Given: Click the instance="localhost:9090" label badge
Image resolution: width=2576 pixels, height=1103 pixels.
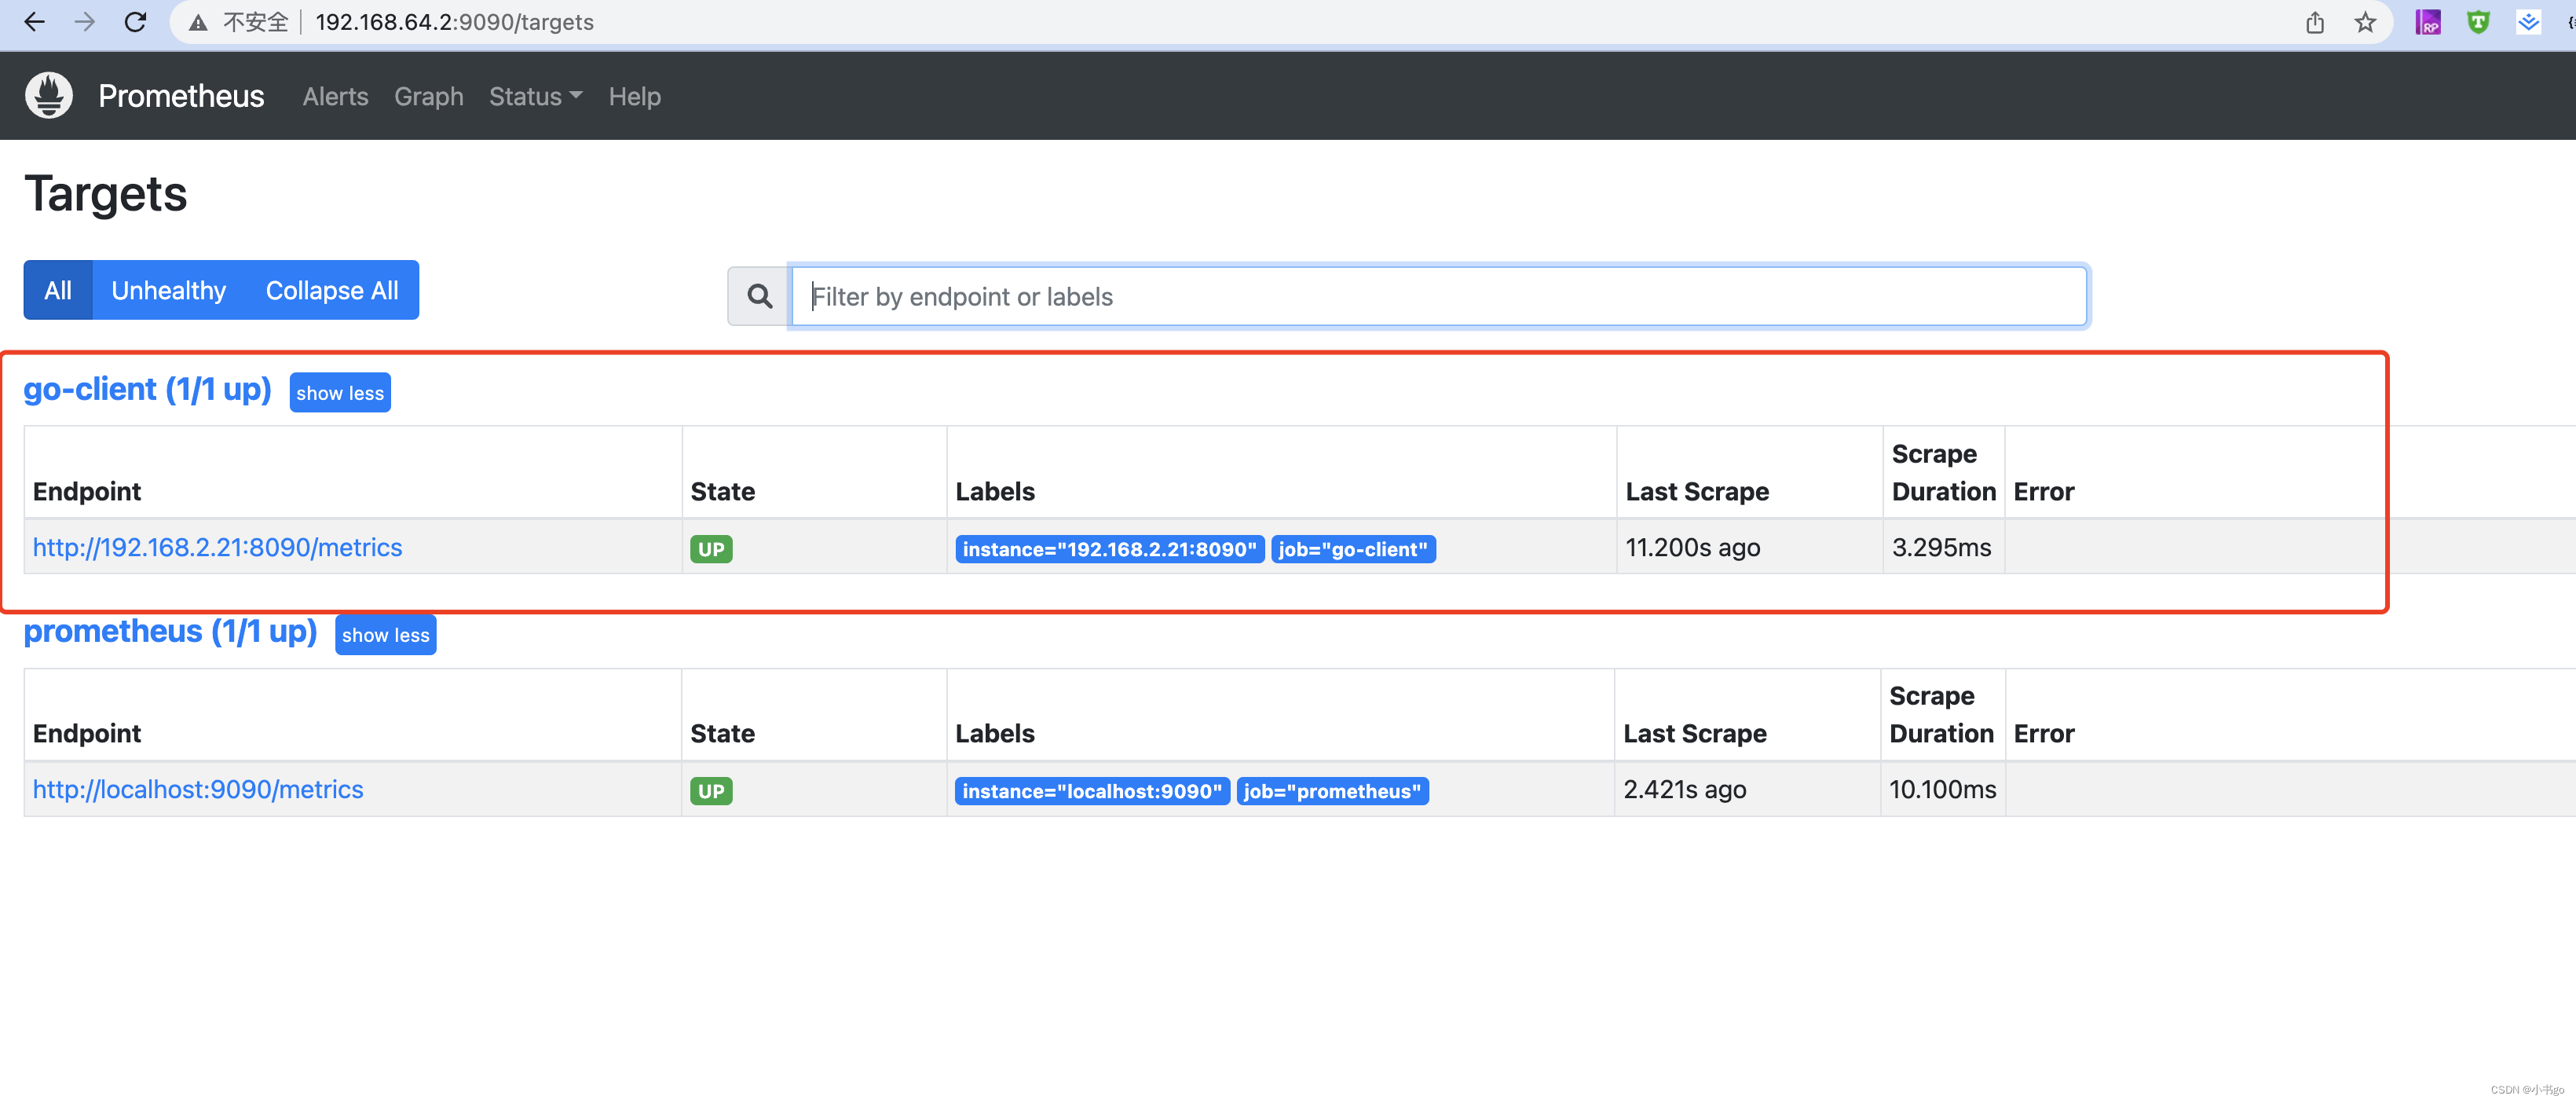Looking at the screenshot, I should [x=1092, y=791].
